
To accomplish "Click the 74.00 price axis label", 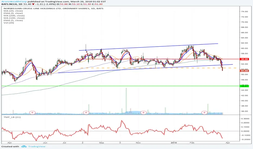I will point(245,12).
